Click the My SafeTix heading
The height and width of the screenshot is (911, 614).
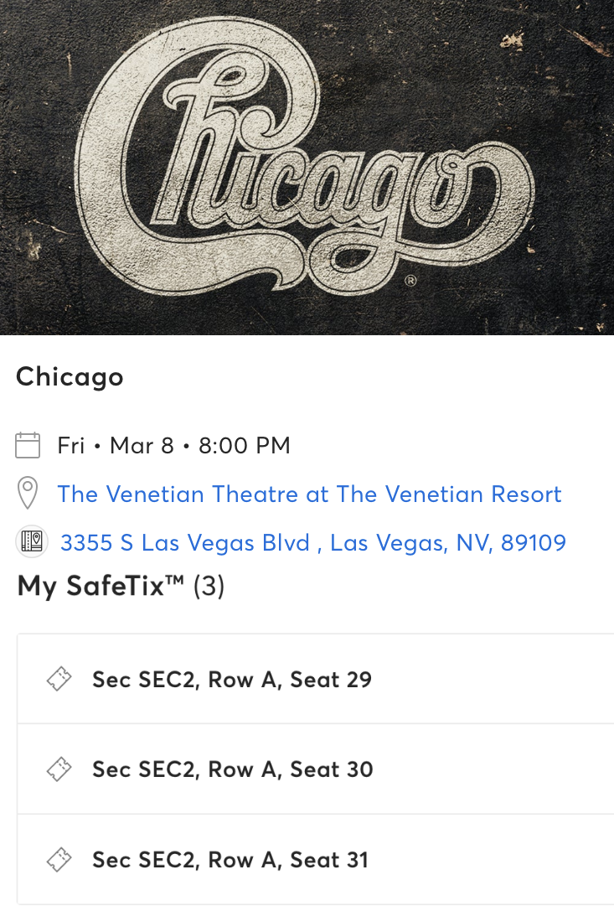click(101, 587)
